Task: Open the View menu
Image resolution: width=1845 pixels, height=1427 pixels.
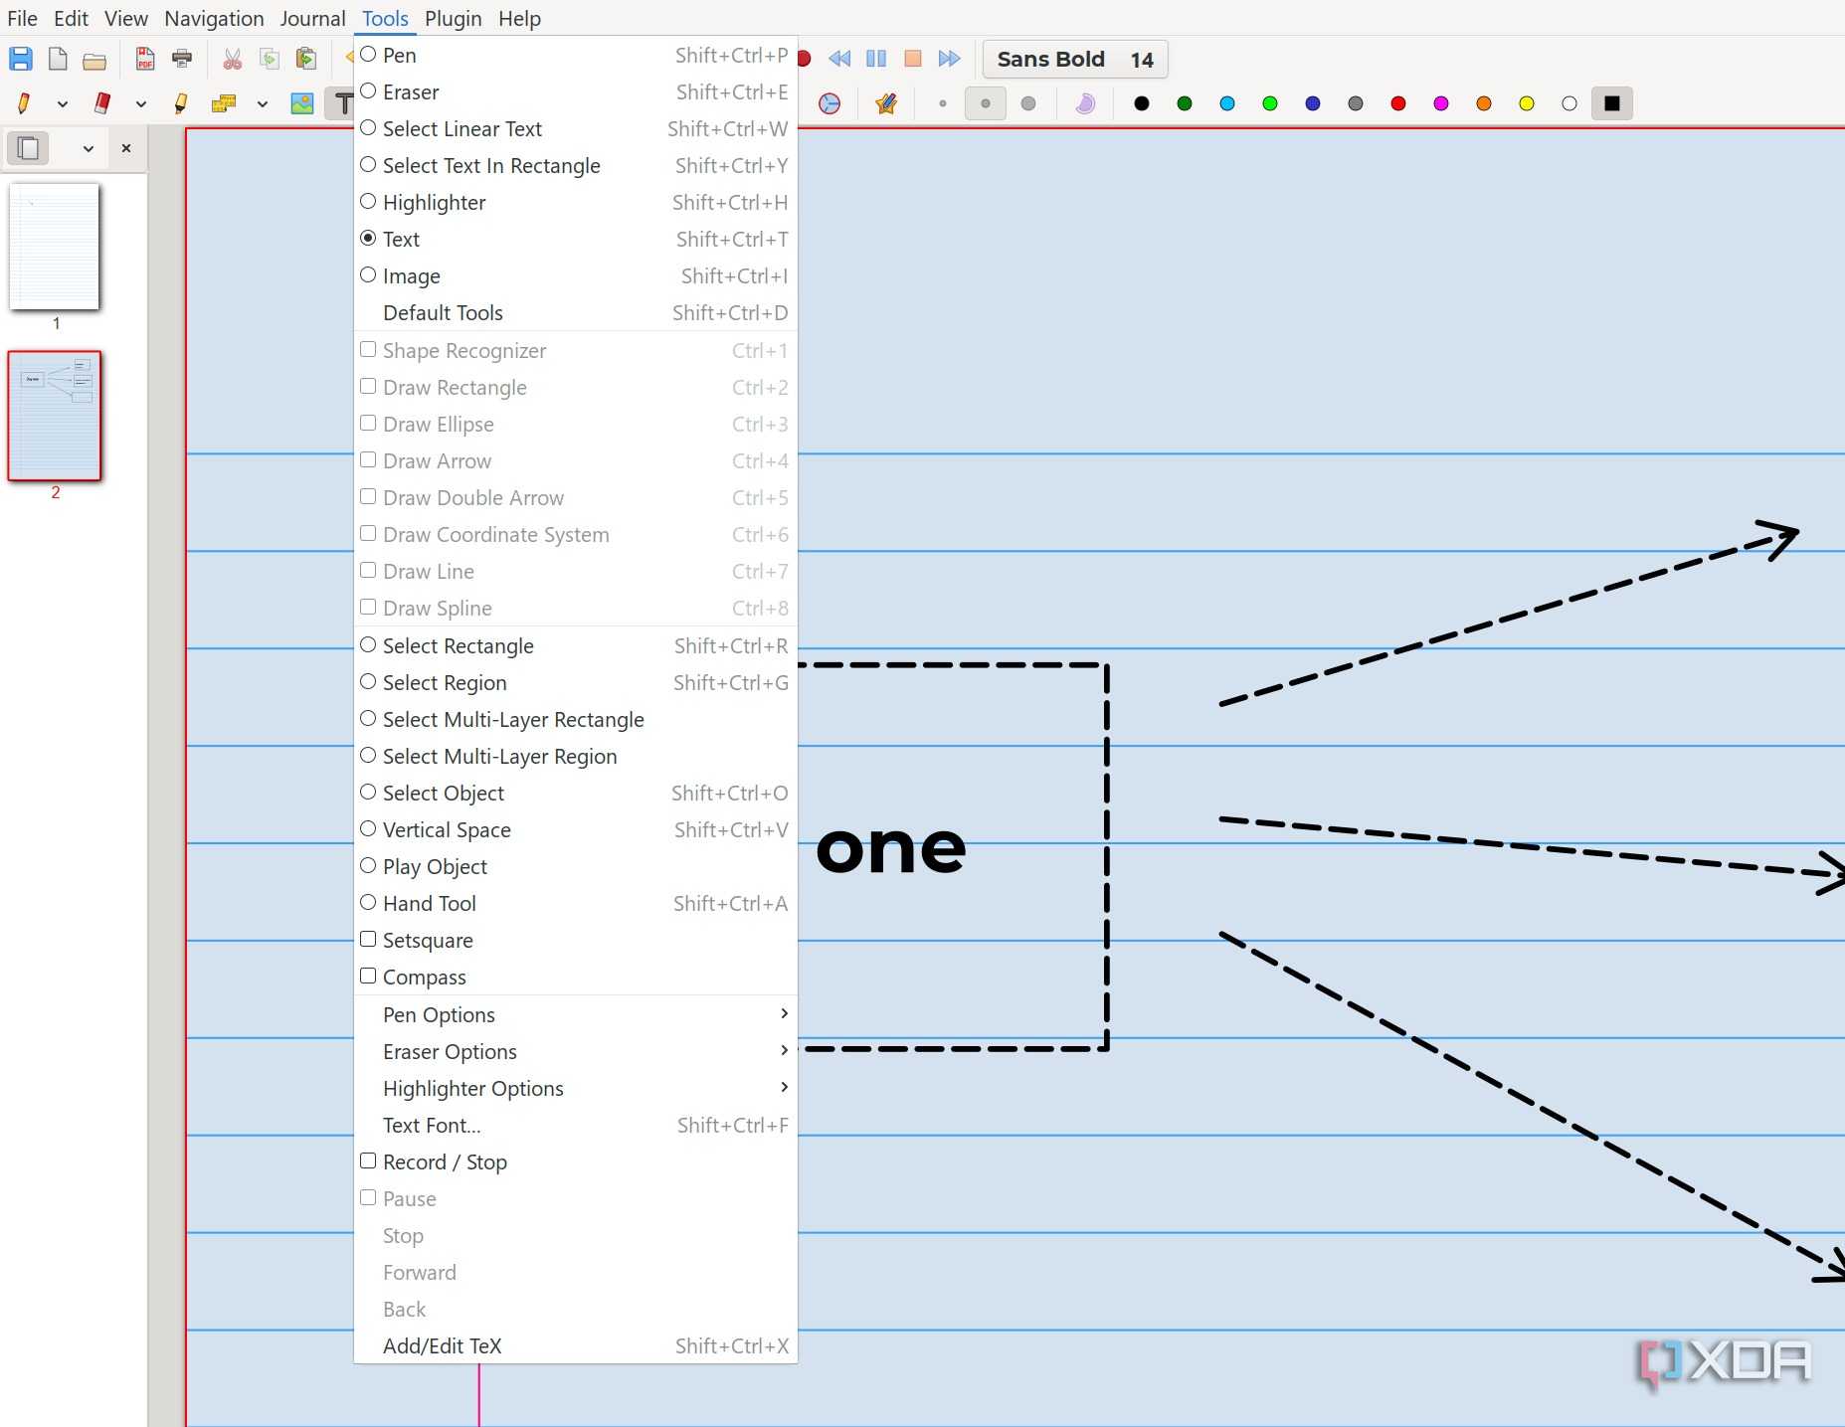Action: (126, 19)
